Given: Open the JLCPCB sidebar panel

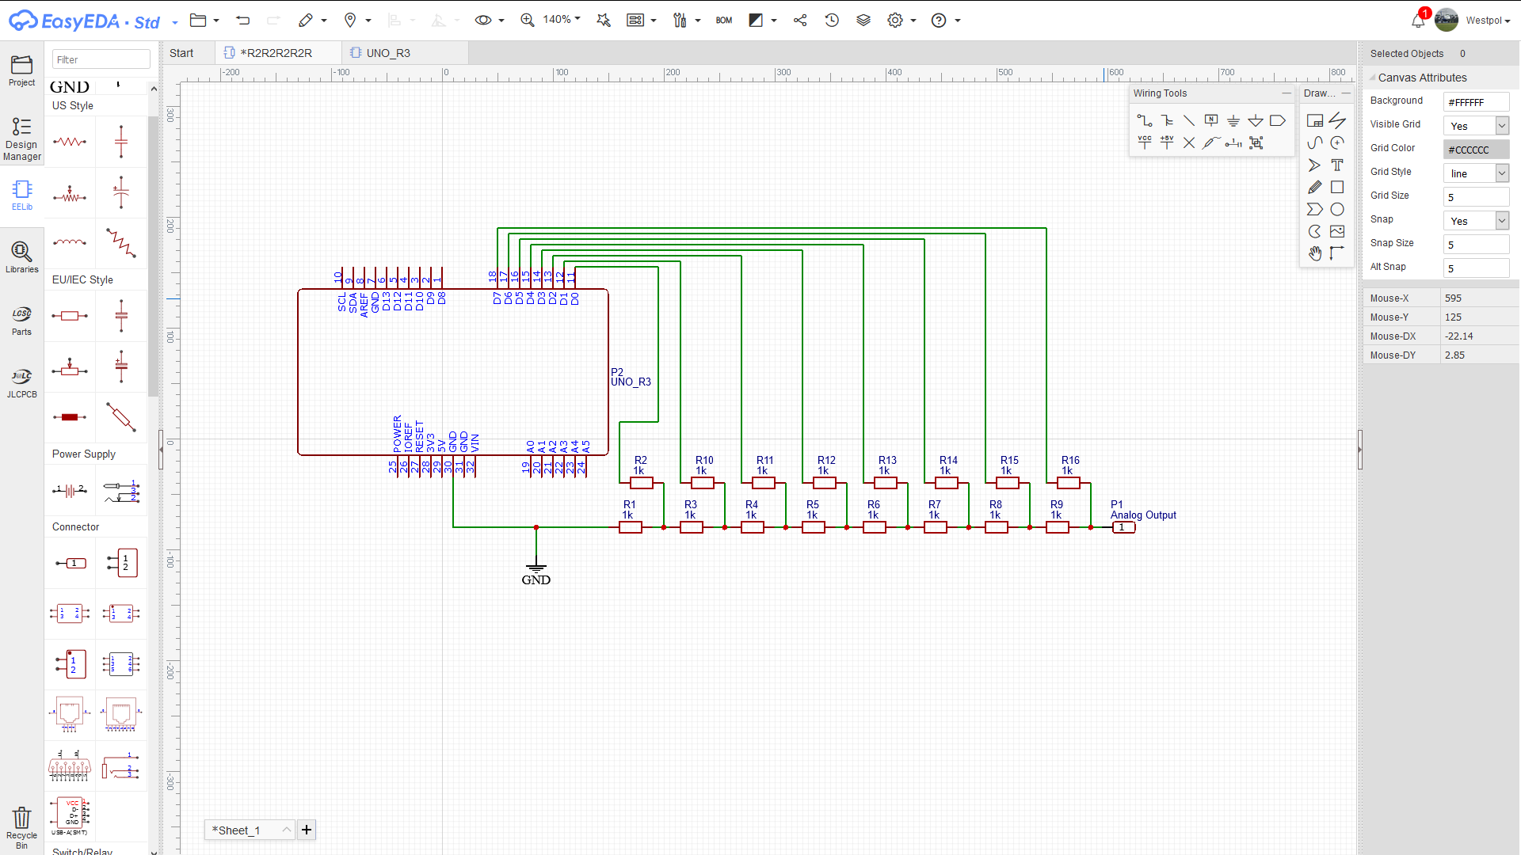Looking at the screenshot, I should tap(22, 382).
